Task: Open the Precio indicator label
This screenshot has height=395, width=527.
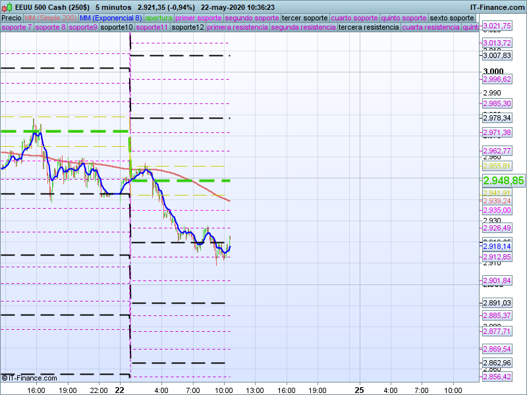Action: click(x=11, y=18)
